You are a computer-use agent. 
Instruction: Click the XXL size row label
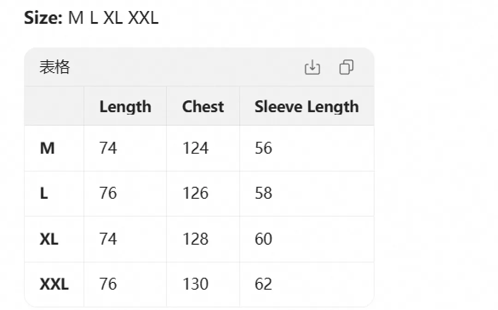54,284
